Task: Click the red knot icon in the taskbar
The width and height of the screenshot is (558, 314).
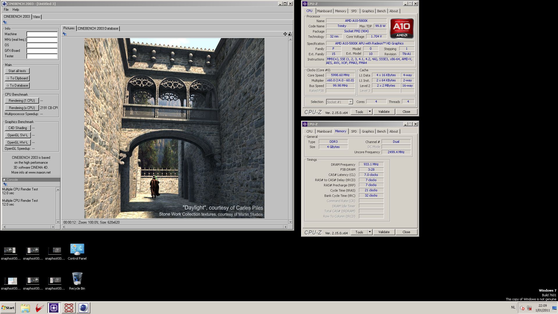Action: click(69, 308)
